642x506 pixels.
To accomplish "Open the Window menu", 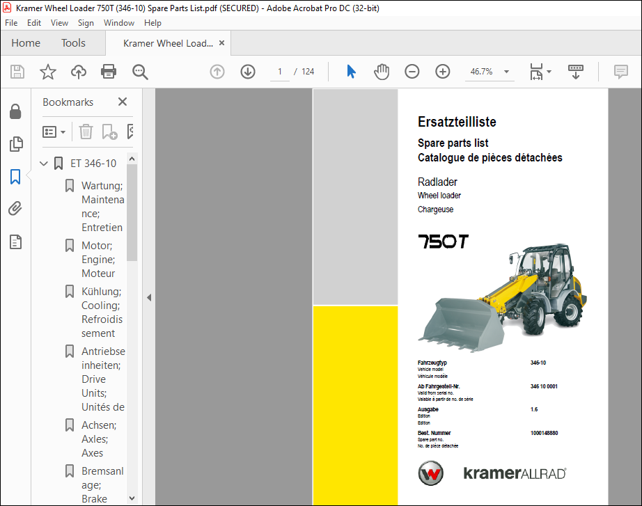I will click(x=119, y=23).
